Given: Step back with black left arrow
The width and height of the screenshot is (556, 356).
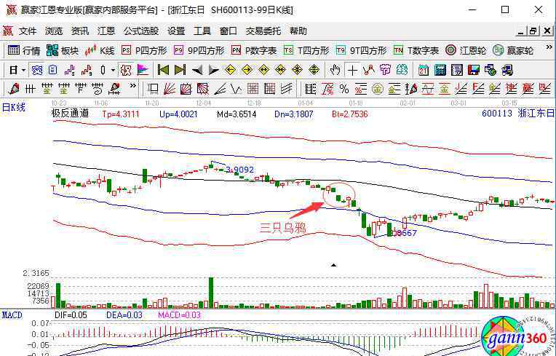Looking at the screenshot, I should point(197,70).
